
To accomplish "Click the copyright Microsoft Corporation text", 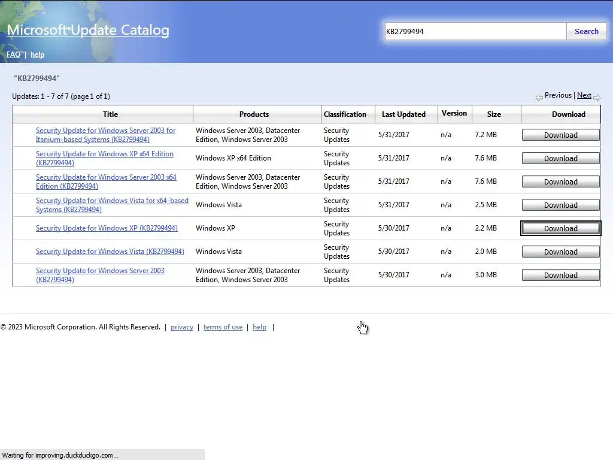I will [x=81, y=327].
